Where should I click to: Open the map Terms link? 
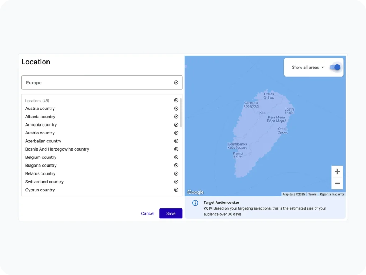pos(312,195)
